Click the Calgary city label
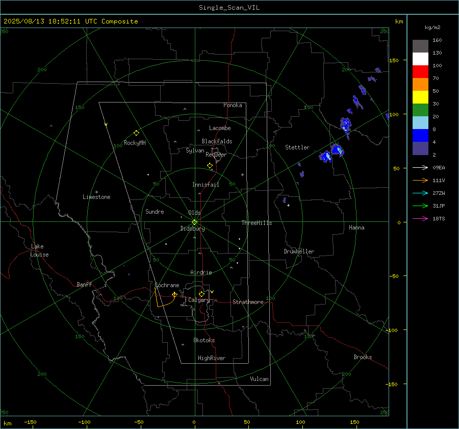Image resolution: width=459 pixels, height=429 pixels. [x=199, y=300]
